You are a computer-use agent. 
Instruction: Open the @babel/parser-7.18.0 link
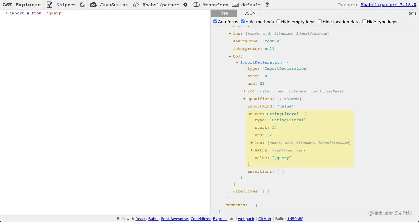388,5
